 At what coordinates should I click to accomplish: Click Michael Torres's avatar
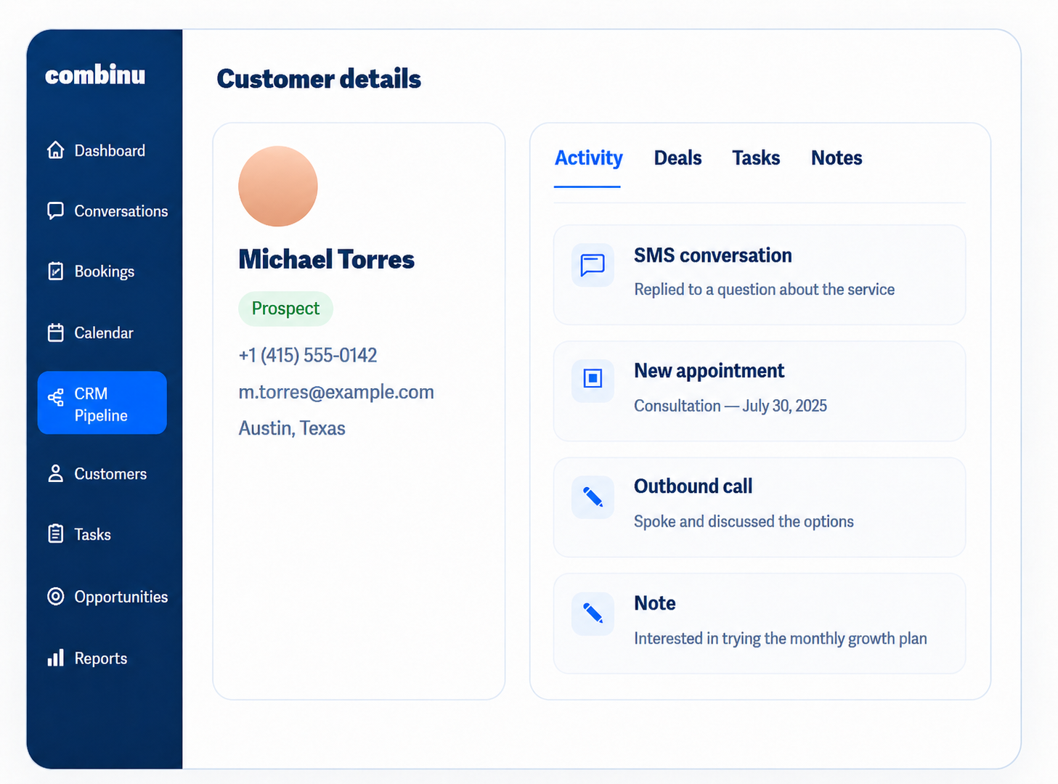tap(278, 186)
